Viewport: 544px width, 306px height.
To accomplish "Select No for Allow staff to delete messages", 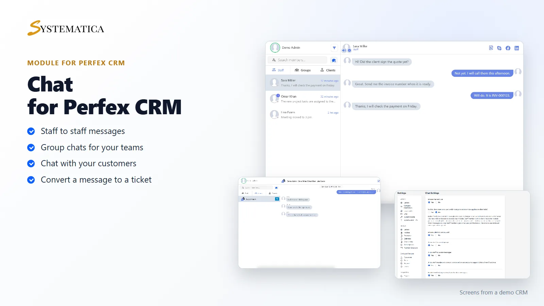I will (x=436, y=255).
